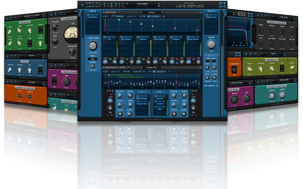Click the undo arrow in main toolbar
This screenshot has height=189, width=303.
pyautogui.click(x=112, y=4)
